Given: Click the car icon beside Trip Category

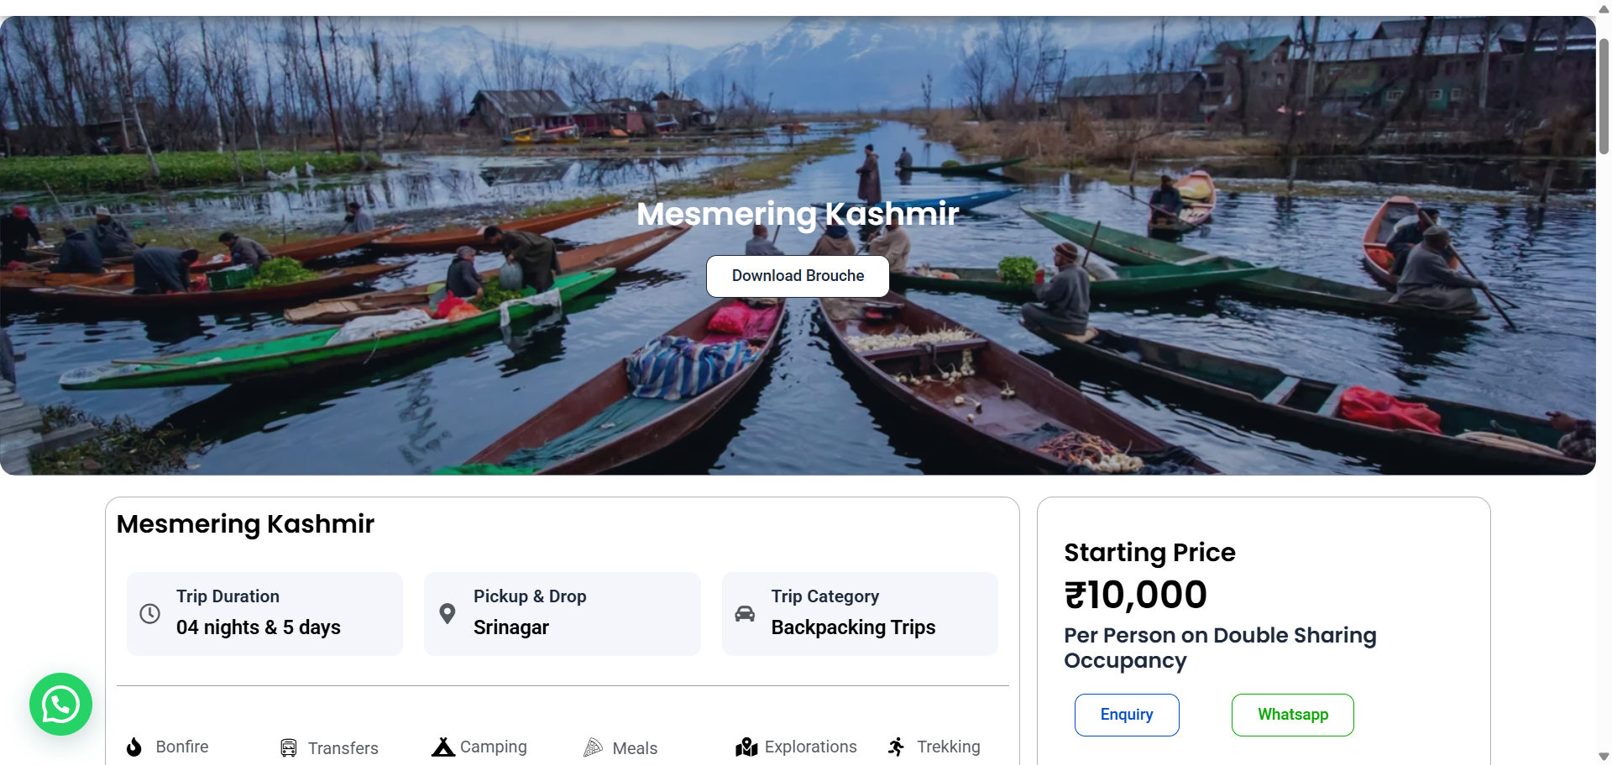Looking at the screenshot, I should pos(745,614).
